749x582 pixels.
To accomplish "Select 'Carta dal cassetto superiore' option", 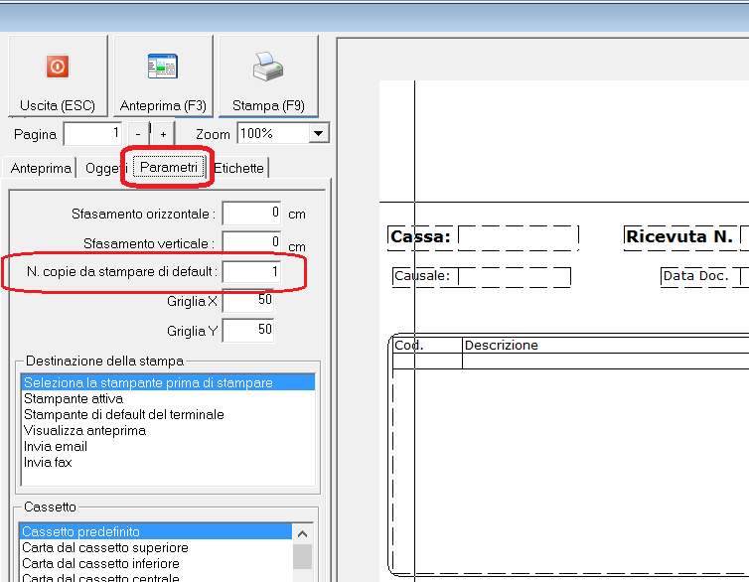I will pos(156,547).
